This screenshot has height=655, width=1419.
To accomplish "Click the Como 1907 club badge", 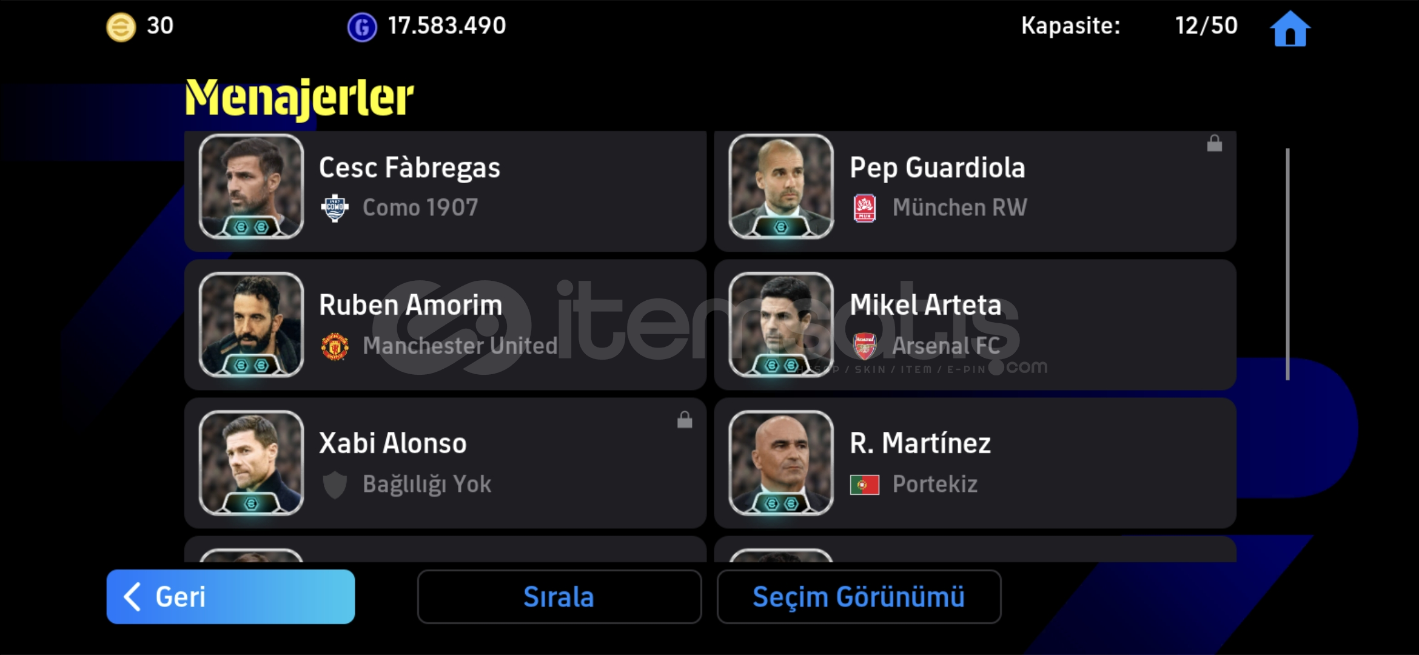I will coord(335,208).
